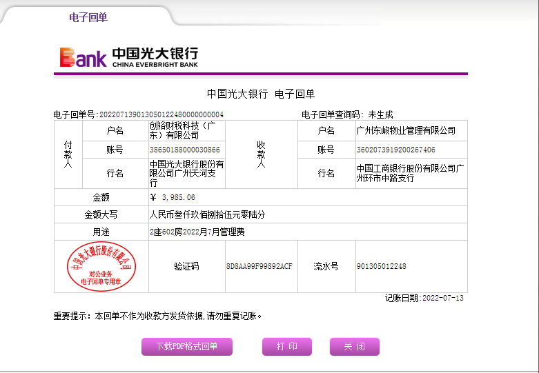Click payee bank 中国工商银行股份有限公司广州环市中路支行
The height and width of the screenshot is (373, 539).
coord(410,173)
